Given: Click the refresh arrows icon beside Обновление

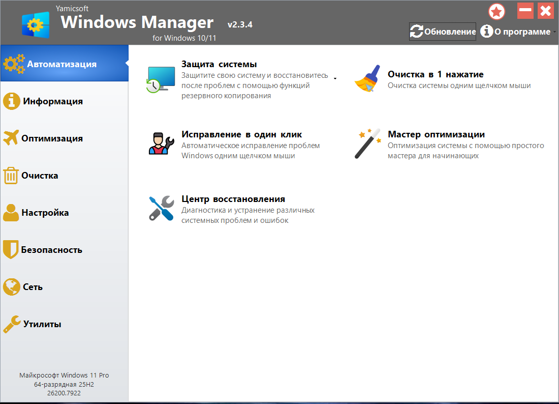Looking at the screenshot, I should (416, 32).
